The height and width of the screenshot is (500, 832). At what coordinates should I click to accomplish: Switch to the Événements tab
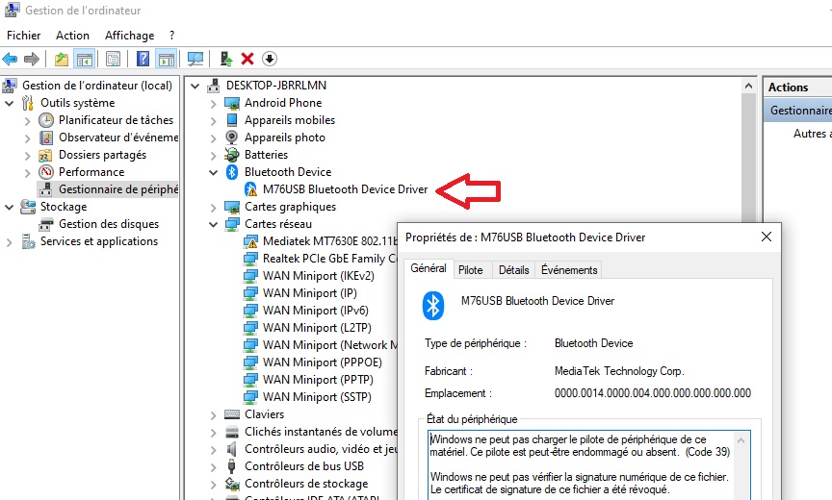tap(569, 270)
